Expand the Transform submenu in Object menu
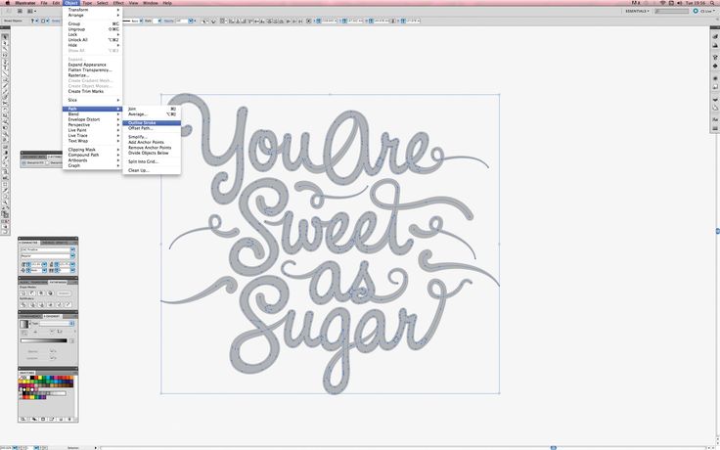 click(x=92, y=10)
